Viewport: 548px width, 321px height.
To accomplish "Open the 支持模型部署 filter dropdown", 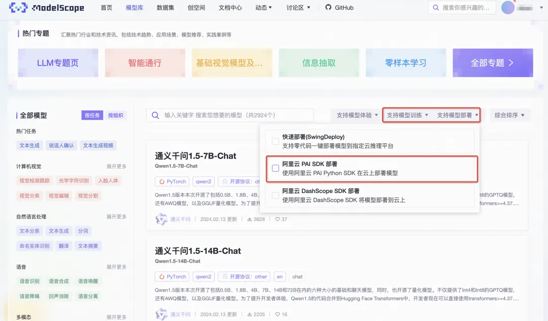I will tap(457, 115).
